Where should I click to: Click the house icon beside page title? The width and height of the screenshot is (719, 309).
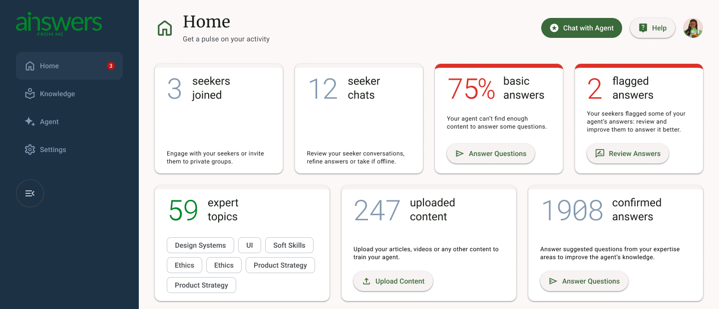coord(165,28)
